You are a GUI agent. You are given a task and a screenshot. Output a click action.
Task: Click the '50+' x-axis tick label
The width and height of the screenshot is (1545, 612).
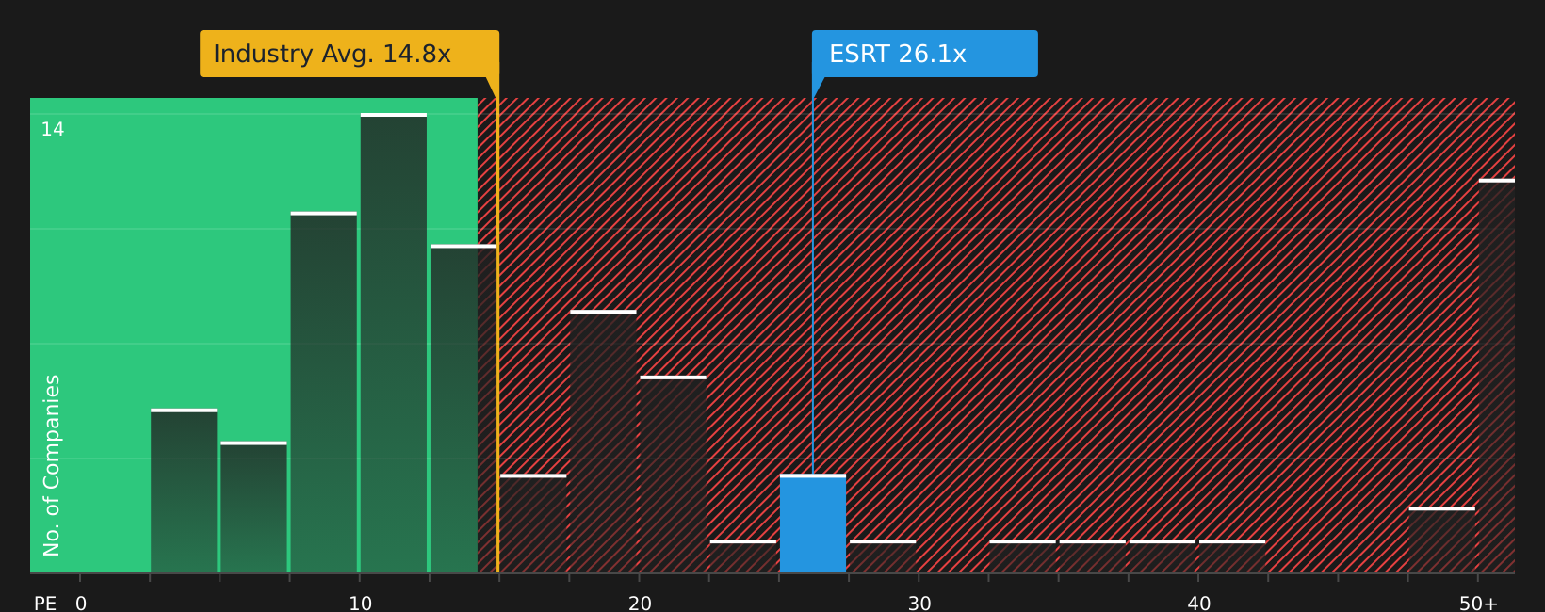pyautogui.click(x=1478, y=604)
